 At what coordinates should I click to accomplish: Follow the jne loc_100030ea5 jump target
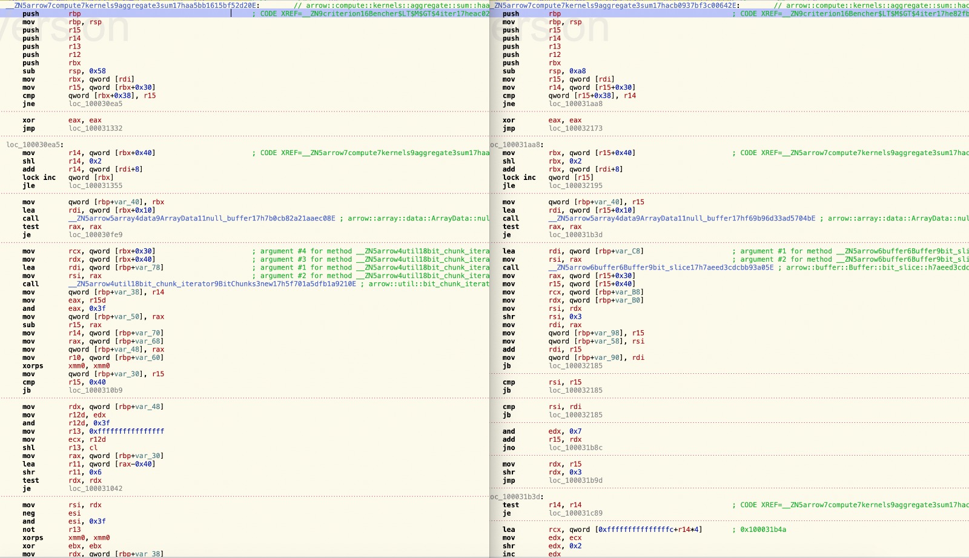95,104
